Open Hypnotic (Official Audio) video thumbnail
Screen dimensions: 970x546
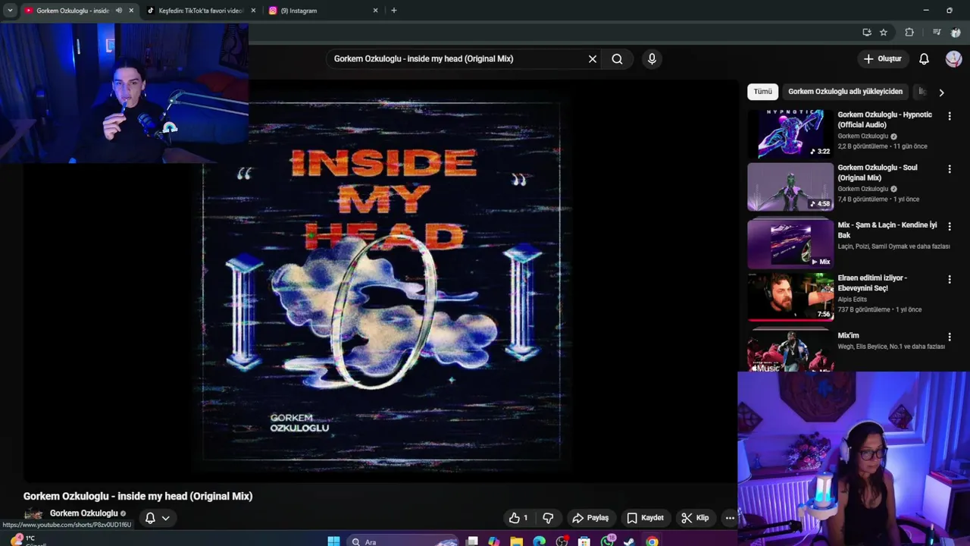click(790, 133)
